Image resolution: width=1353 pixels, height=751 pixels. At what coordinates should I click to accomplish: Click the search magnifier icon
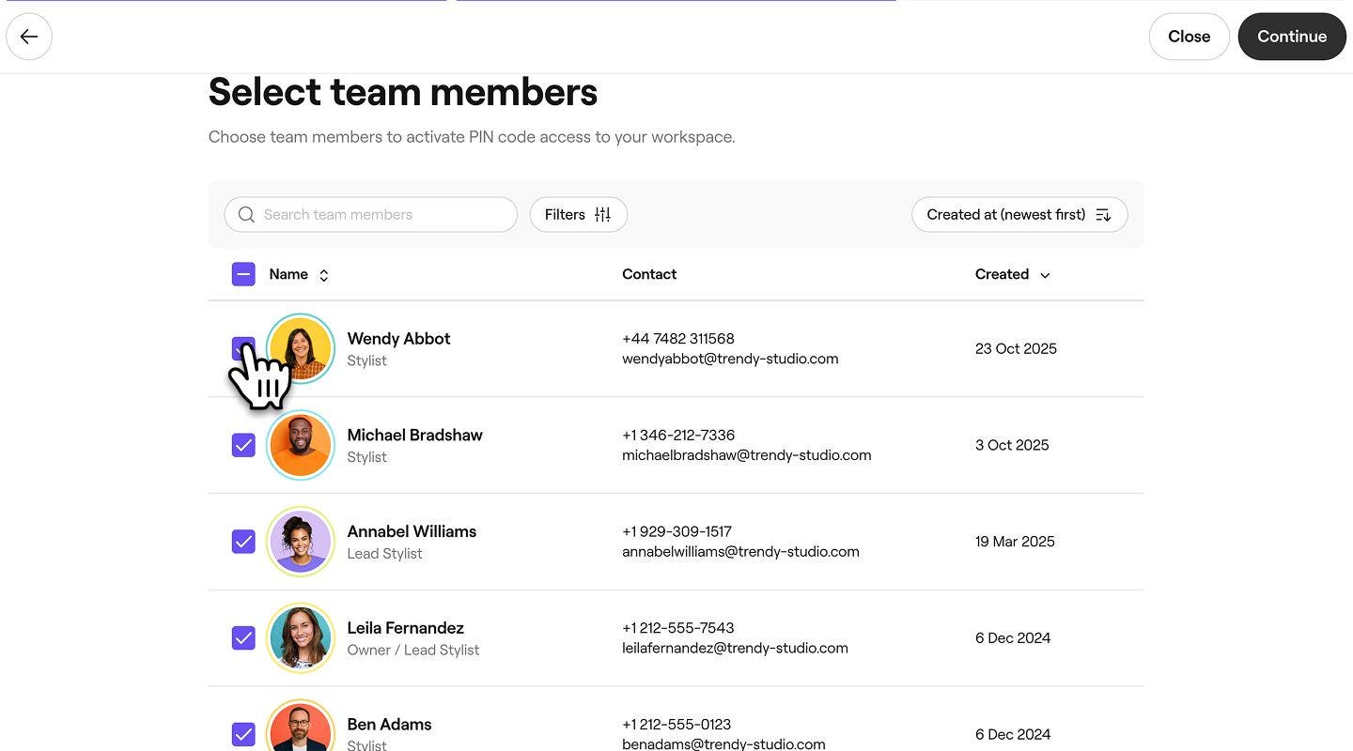(246, 215)
